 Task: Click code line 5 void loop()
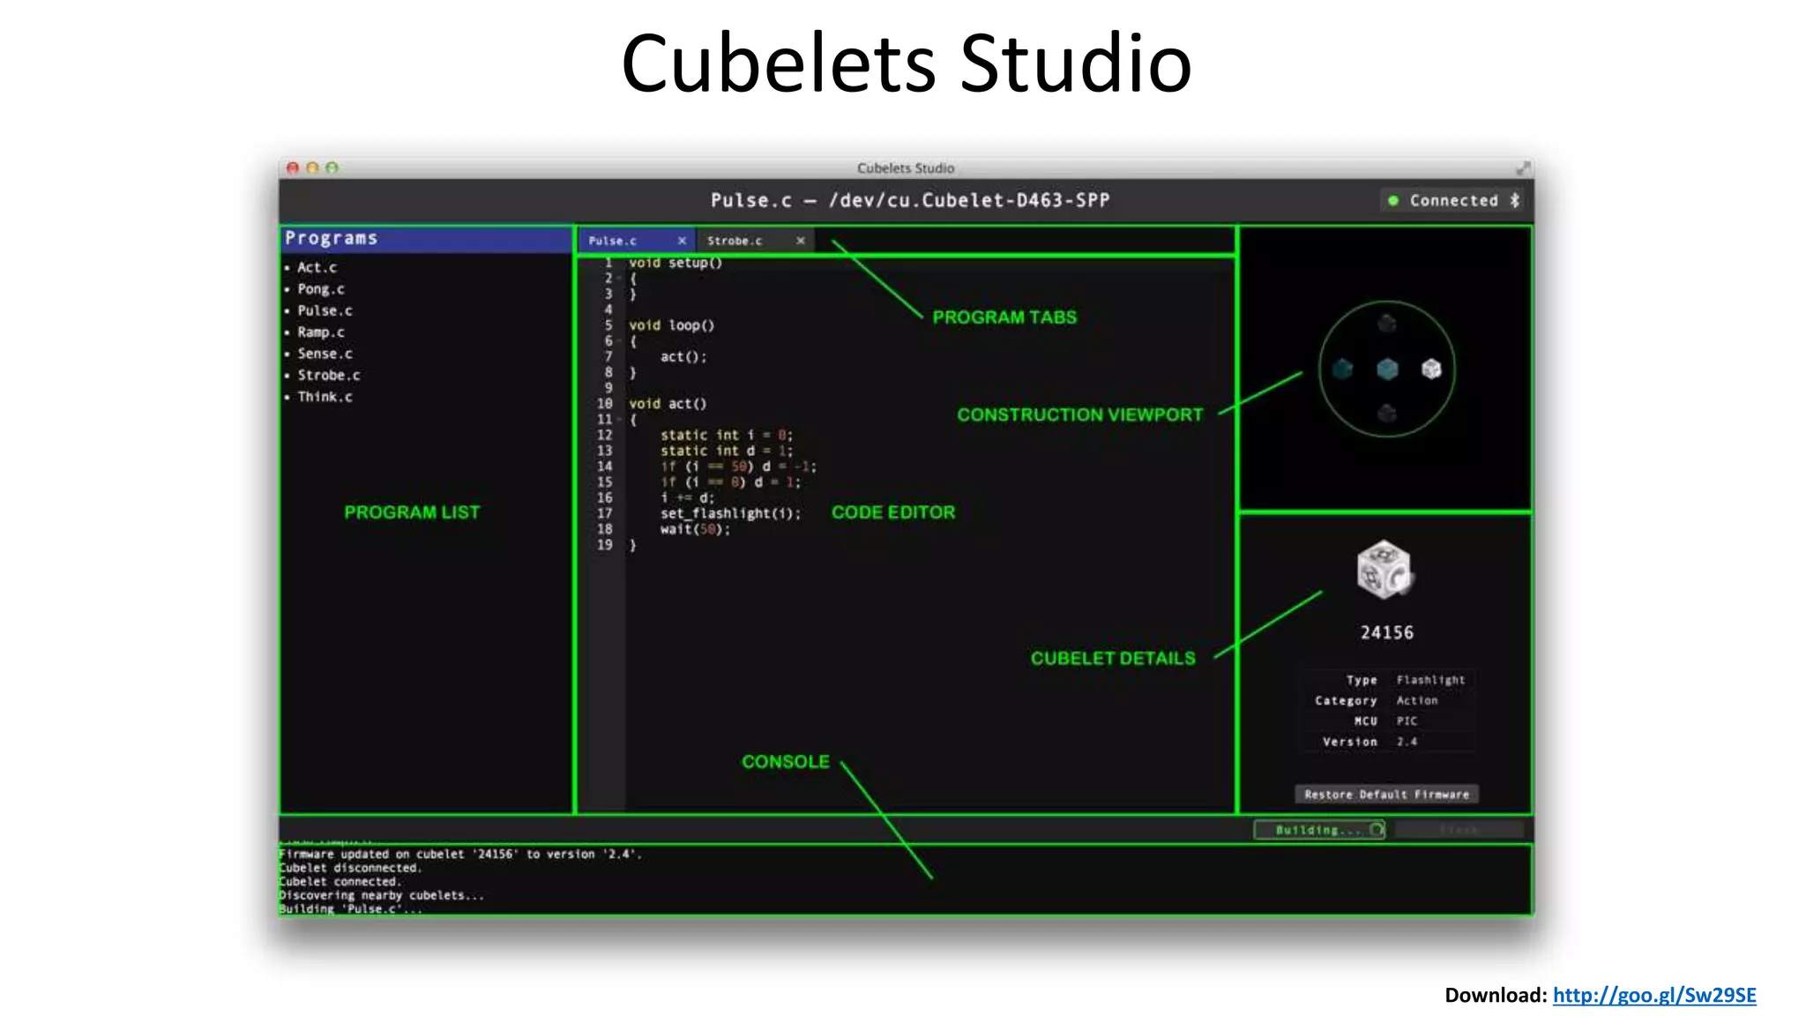671,325
